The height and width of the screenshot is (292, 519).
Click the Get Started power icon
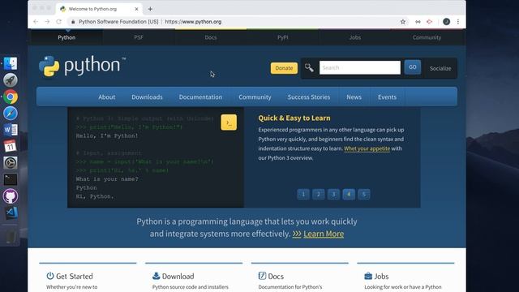coord(50,276)
